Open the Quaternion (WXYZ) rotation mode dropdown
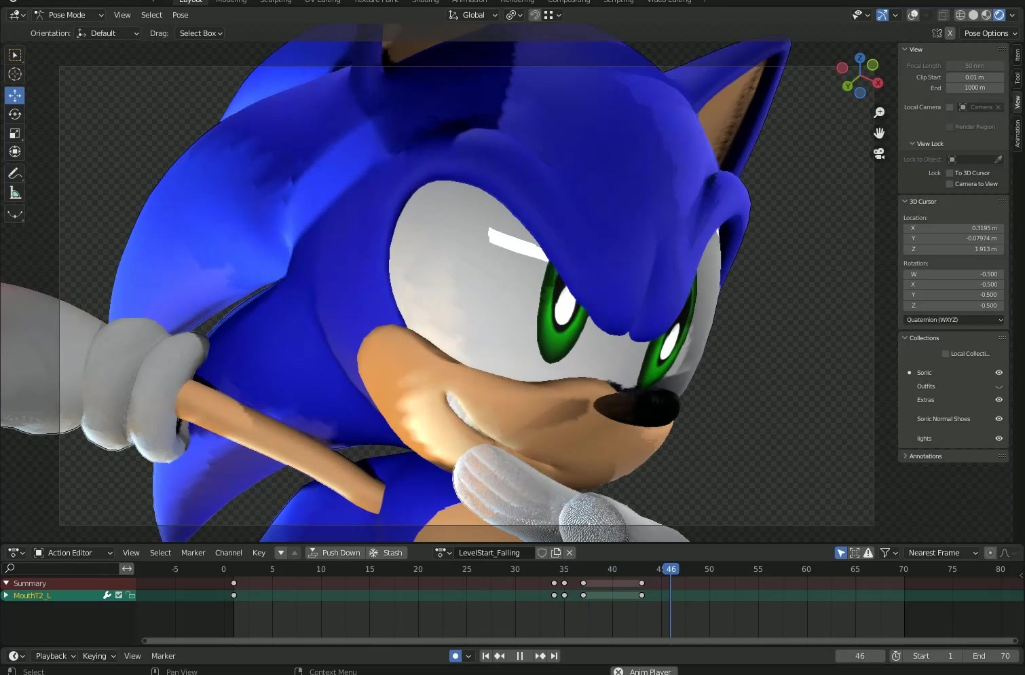Viewport: 1025px width, 675px height. pos(954,320)
